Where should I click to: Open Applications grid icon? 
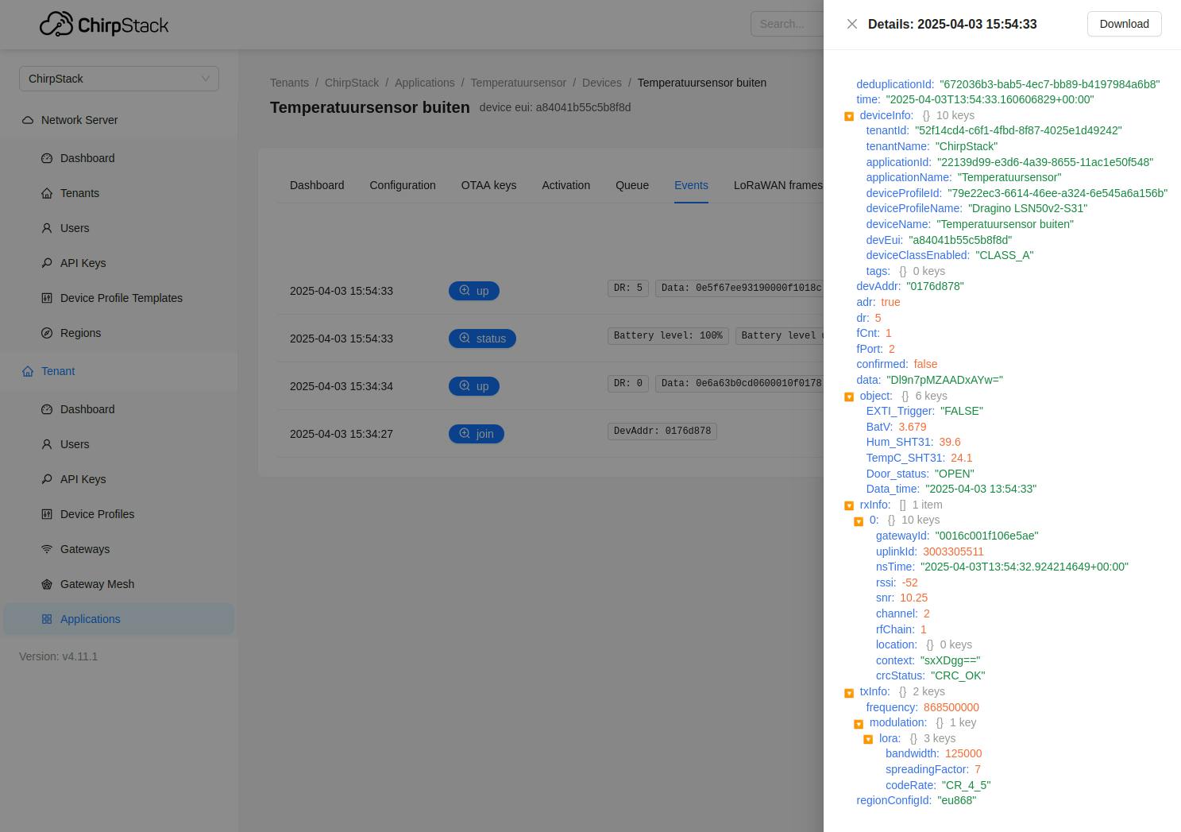click(x=47, y=619)
